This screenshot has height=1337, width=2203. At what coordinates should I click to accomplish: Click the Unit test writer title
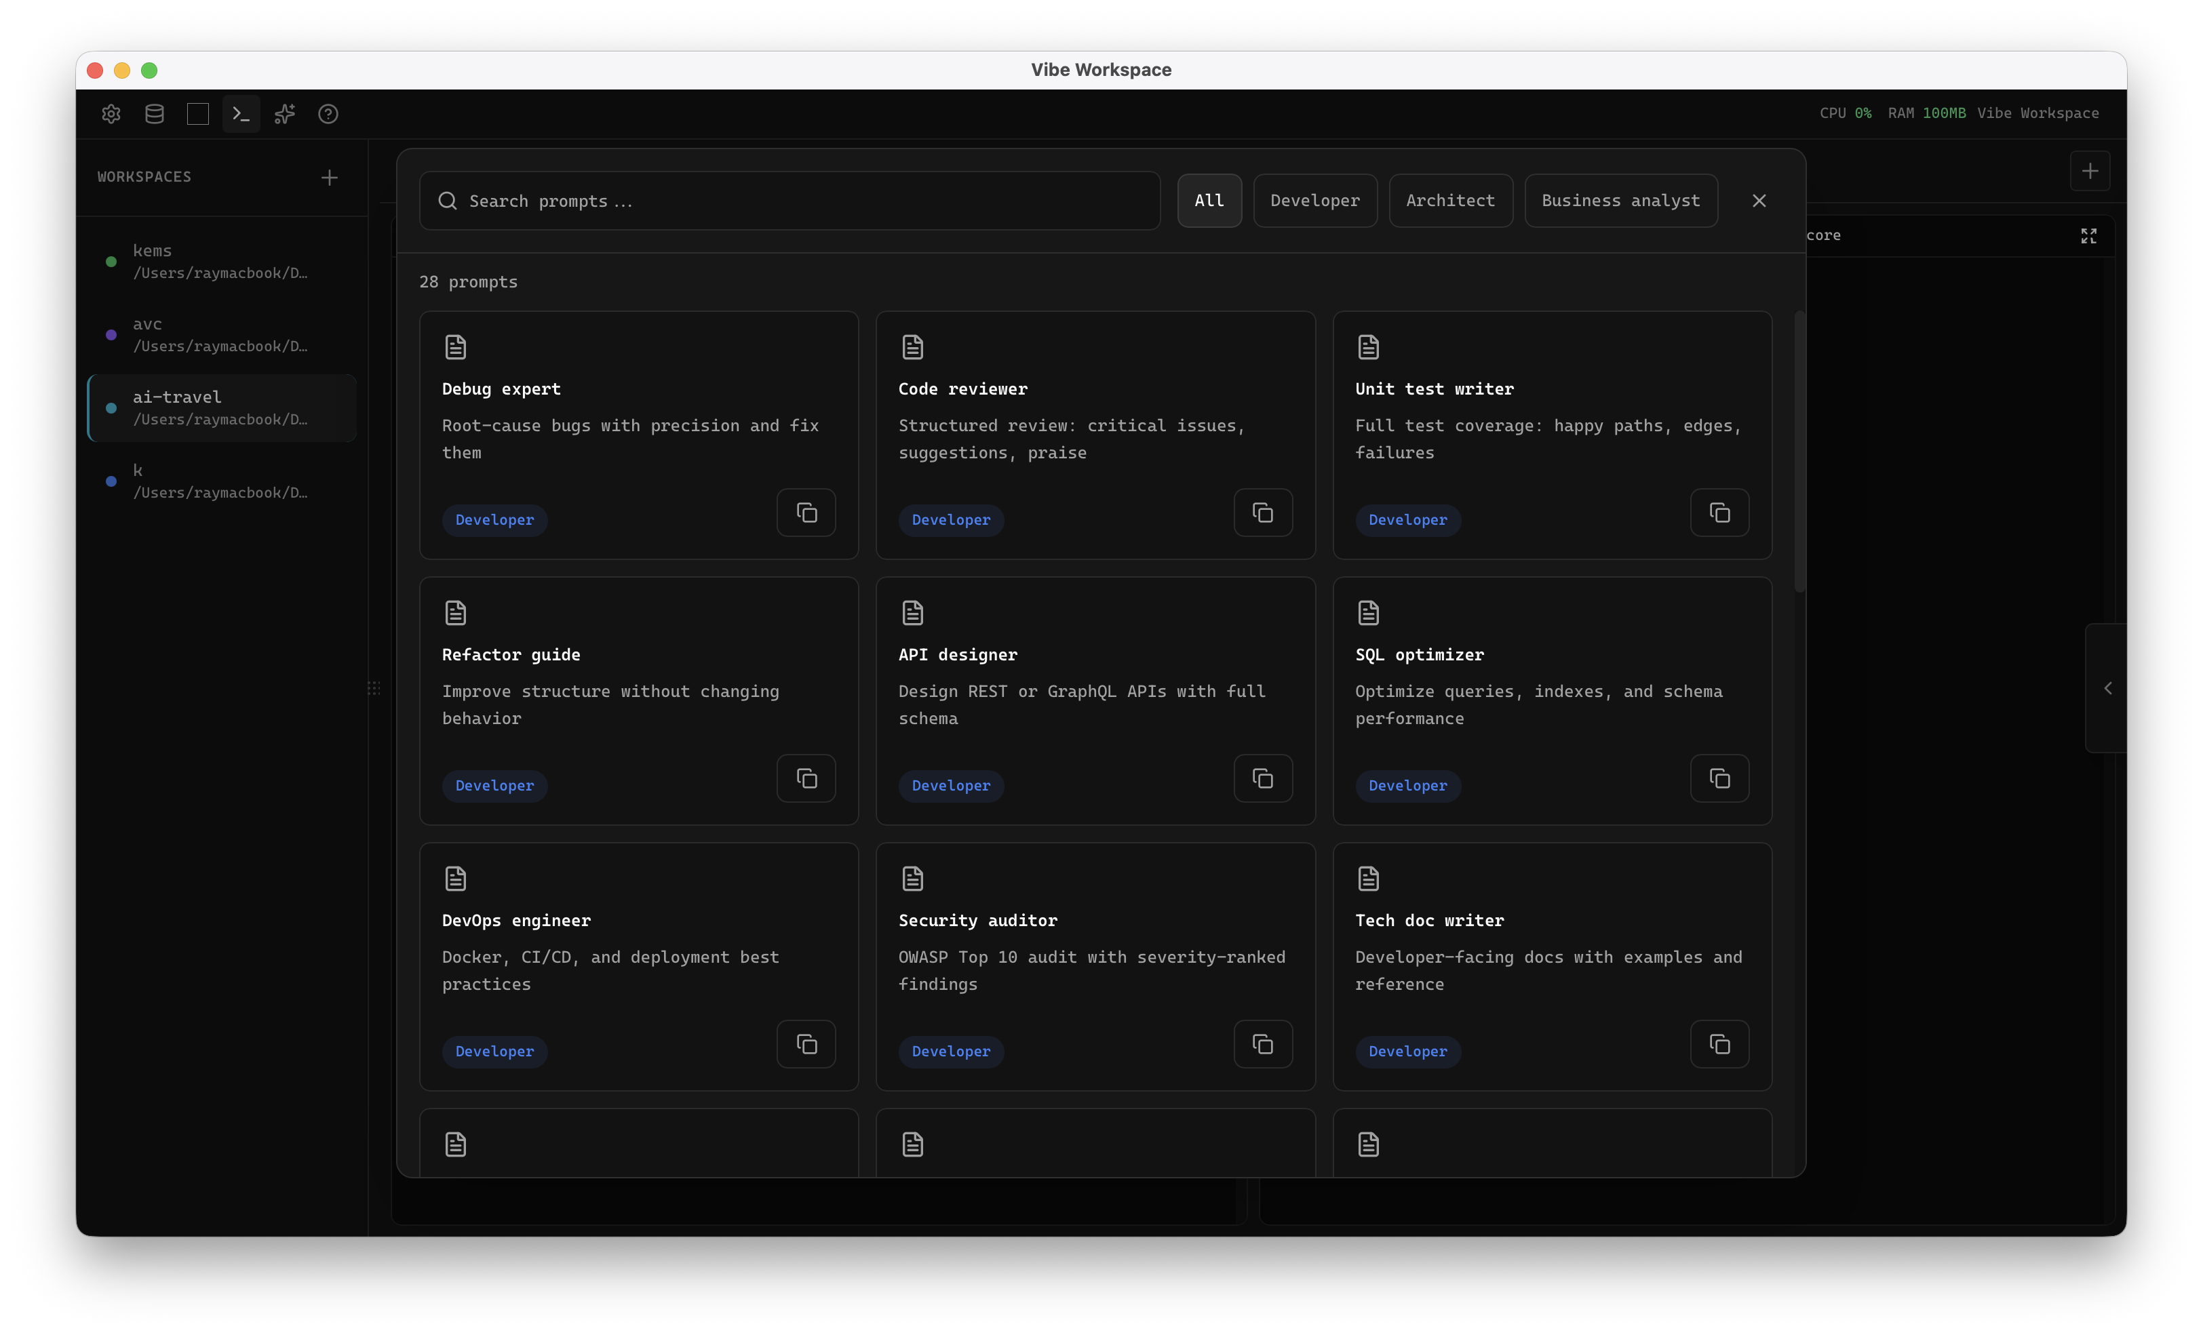1434,388
